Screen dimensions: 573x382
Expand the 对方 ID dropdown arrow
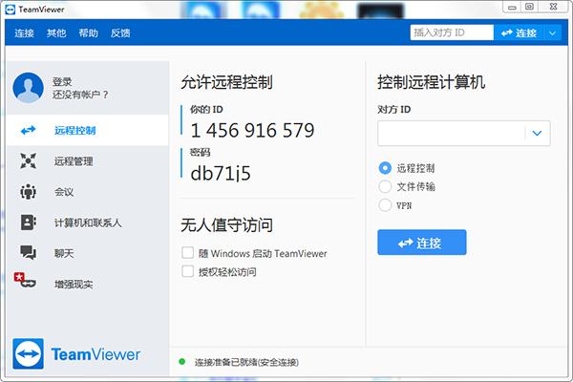537,133
